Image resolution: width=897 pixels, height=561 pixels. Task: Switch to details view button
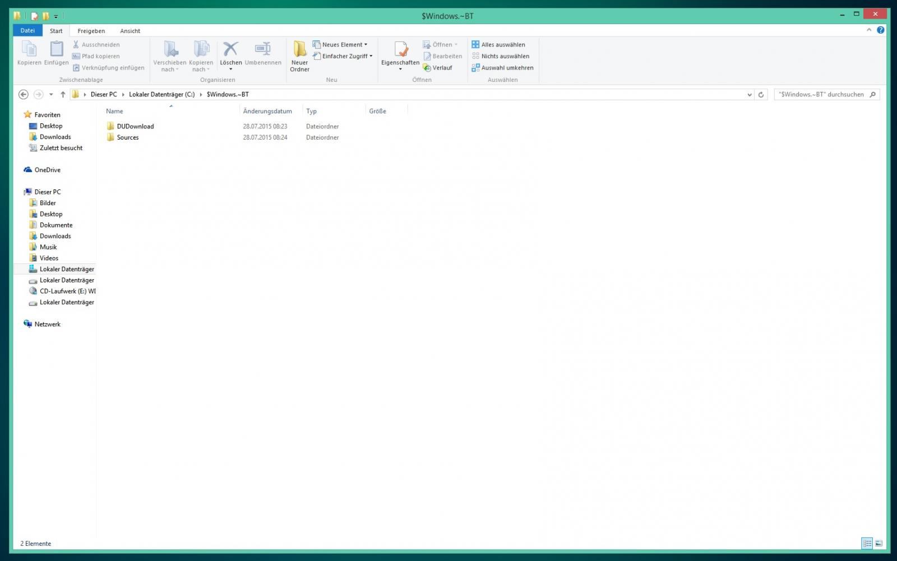click(867, 543)
